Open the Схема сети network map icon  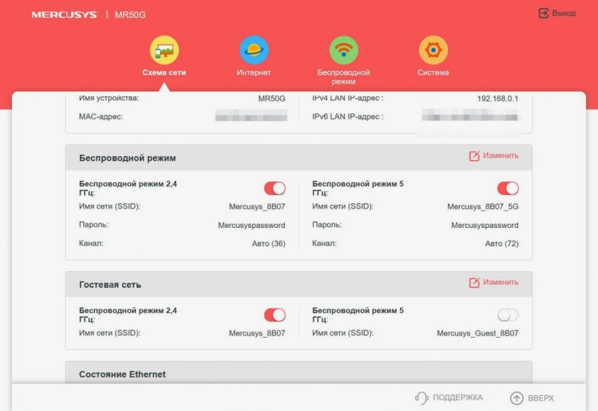[164, 50]
